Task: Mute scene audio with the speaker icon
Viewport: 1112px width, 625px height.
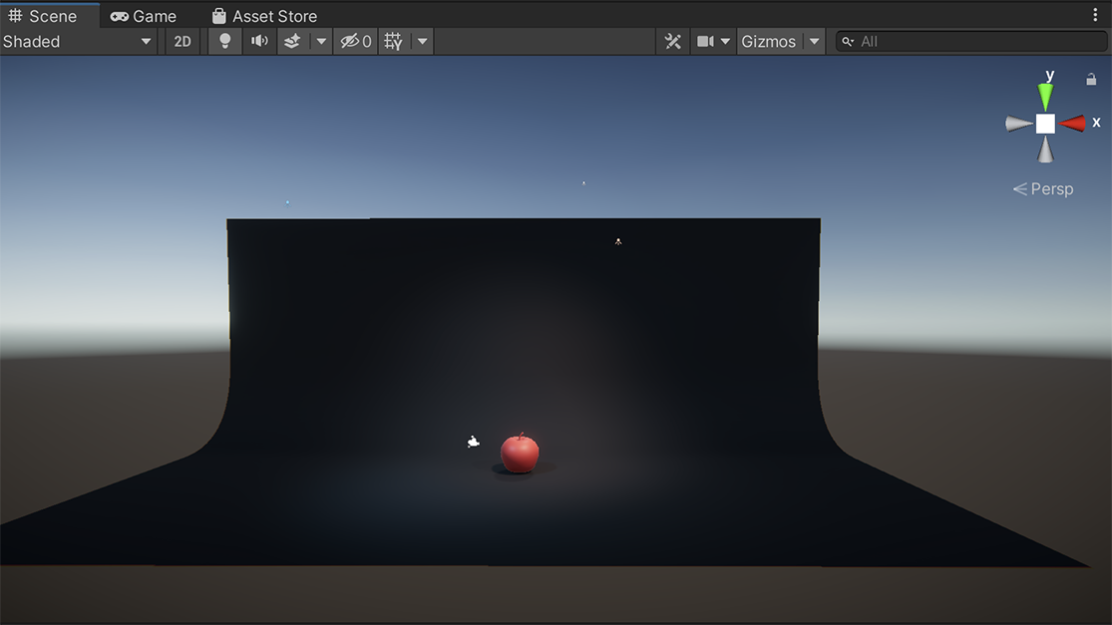Action: (x=259, y=42)
